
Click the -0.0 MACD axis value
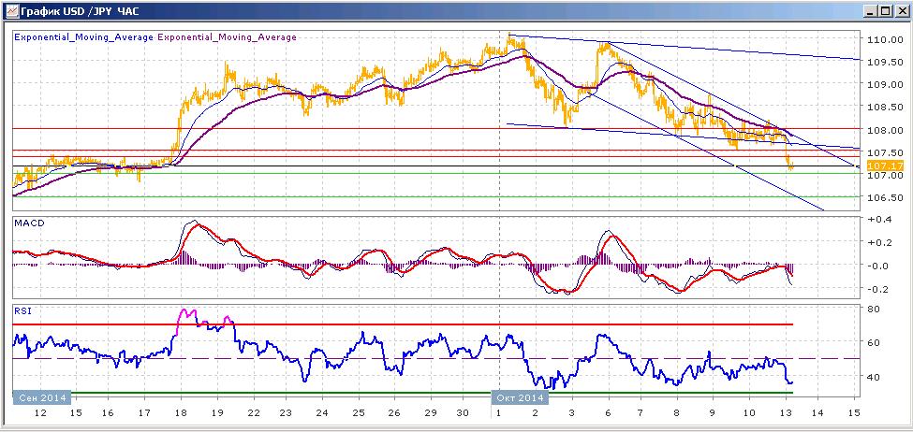[877, 266]
